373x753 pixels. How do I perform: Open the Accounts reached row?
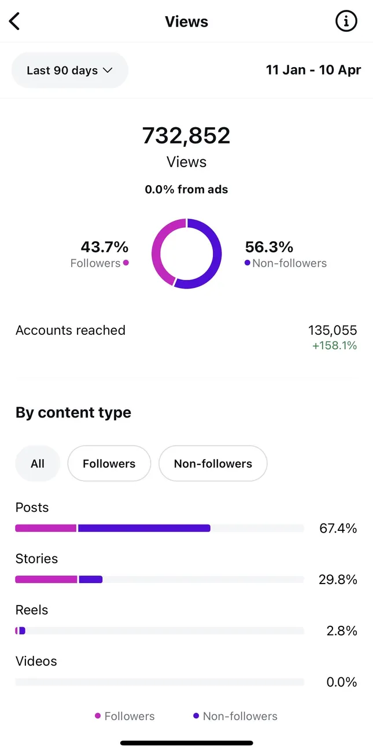pyautogui.click(x=186, y=337)
